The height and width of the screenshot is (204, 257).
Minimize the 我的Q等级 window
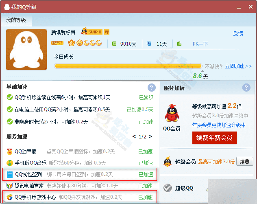(239, 7)
